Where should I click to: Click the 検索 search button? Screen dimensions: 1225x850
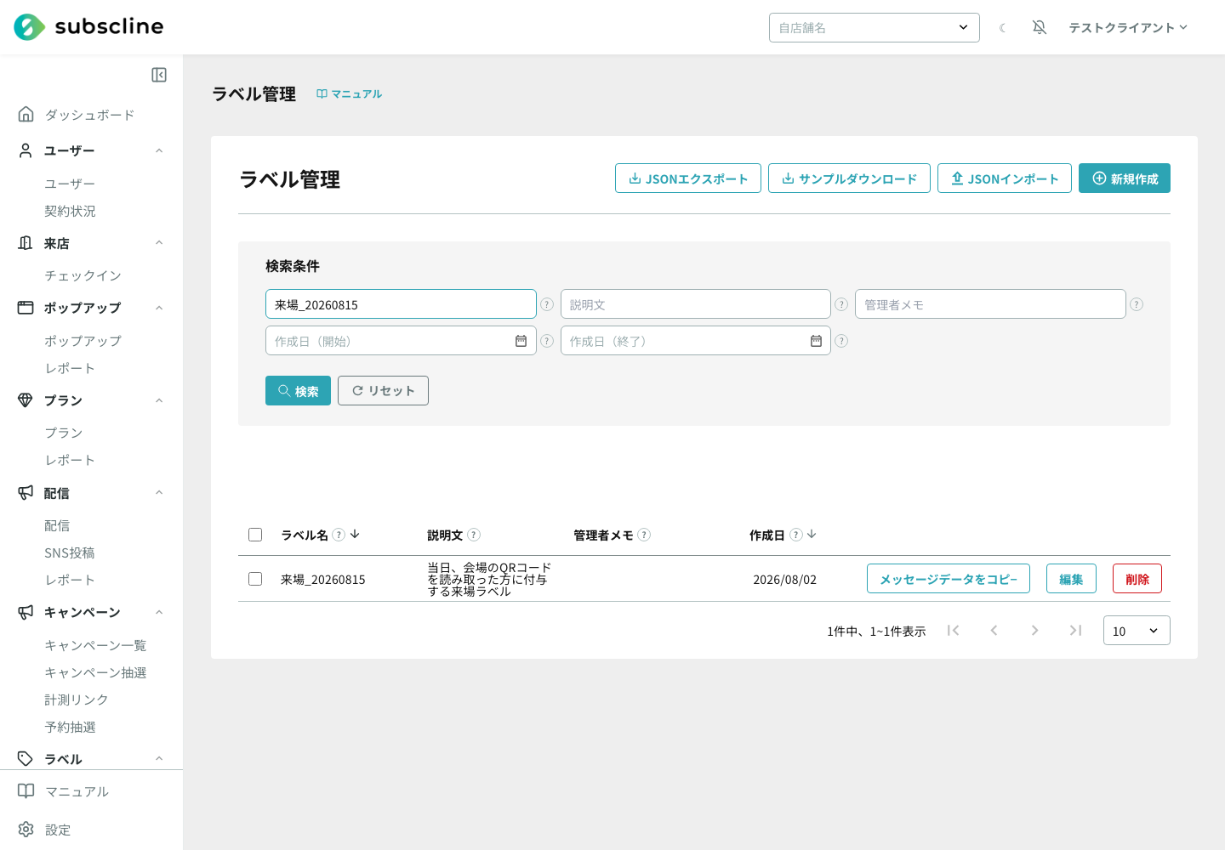tap(298, 391)
